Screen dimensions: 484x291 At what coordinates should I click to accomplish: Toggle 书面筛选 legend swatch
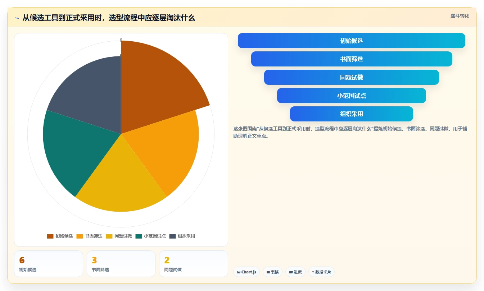[x=80, y=236]
